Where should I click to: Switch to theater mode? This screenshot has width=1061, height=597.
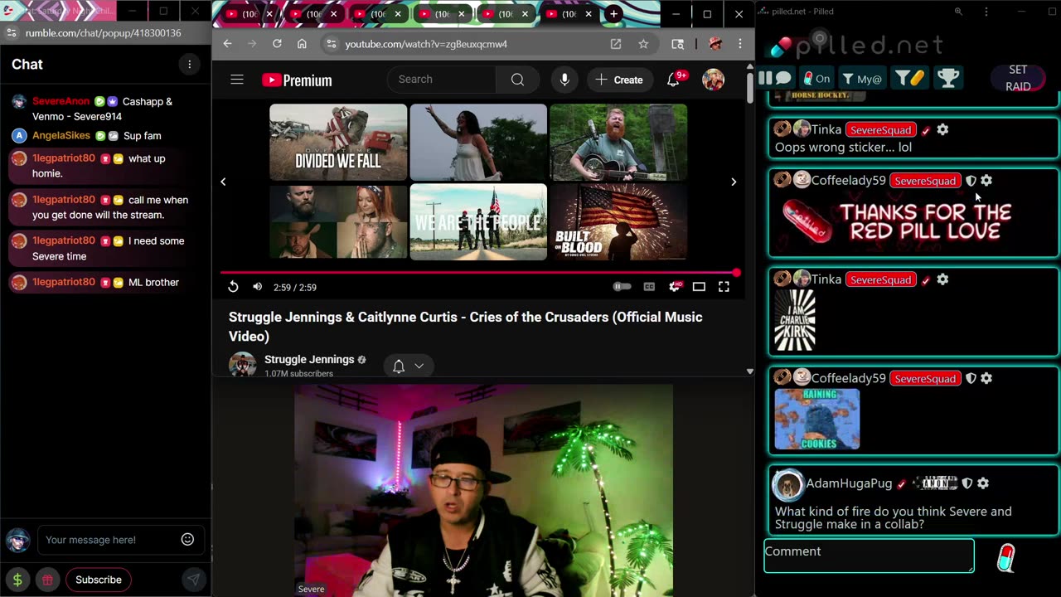[699, 287]
